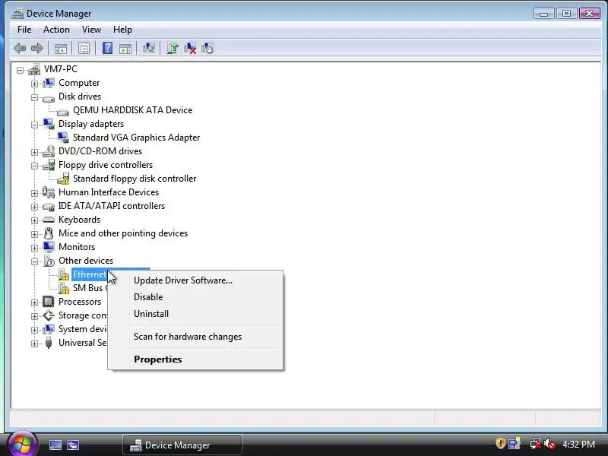This screenshot has width=608, height=456.
Task: Collapse the Disk drives category
Action: point(34,97)
